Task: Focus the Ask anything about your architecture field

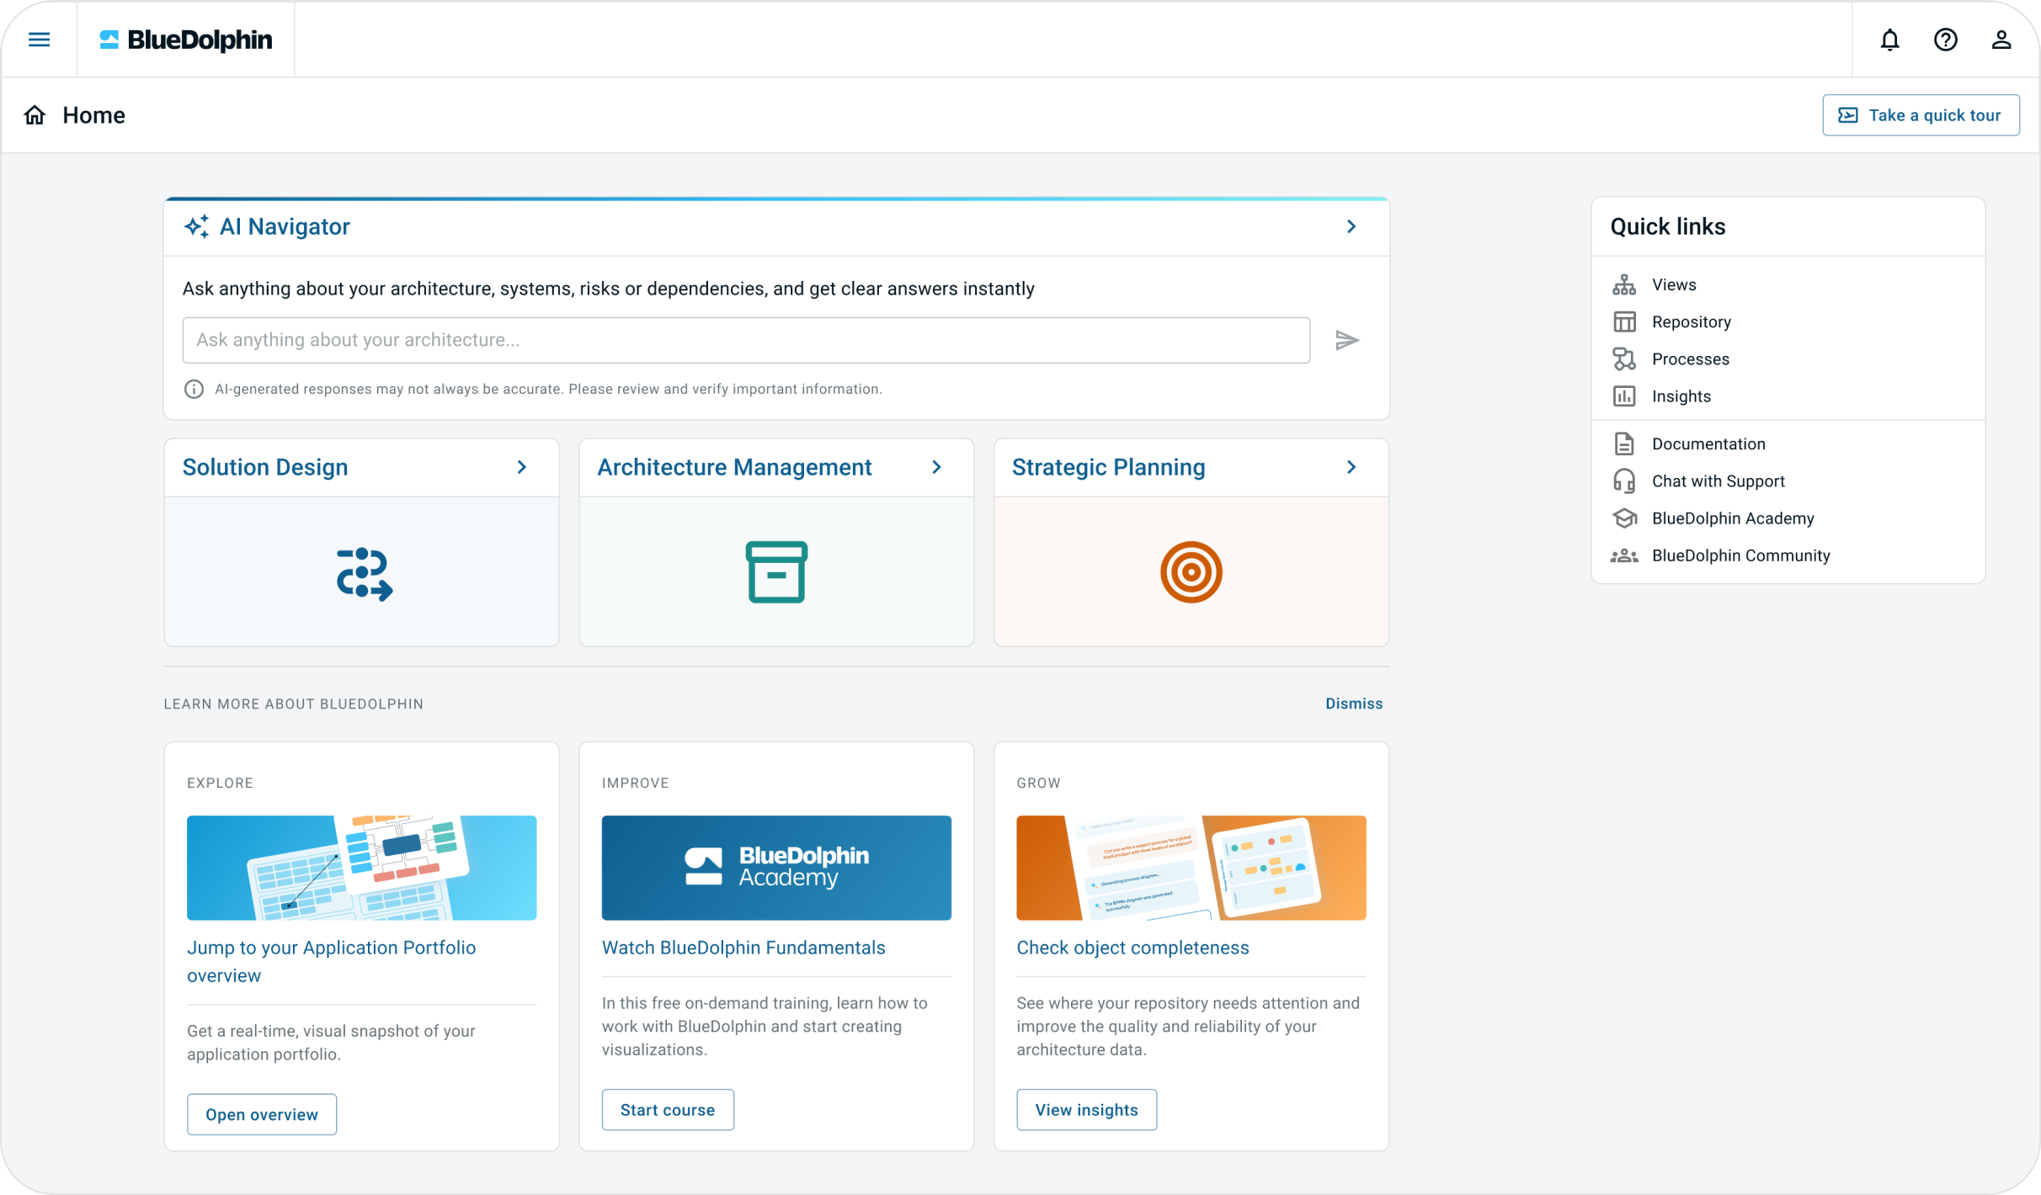Action: [x=745, y=340]
